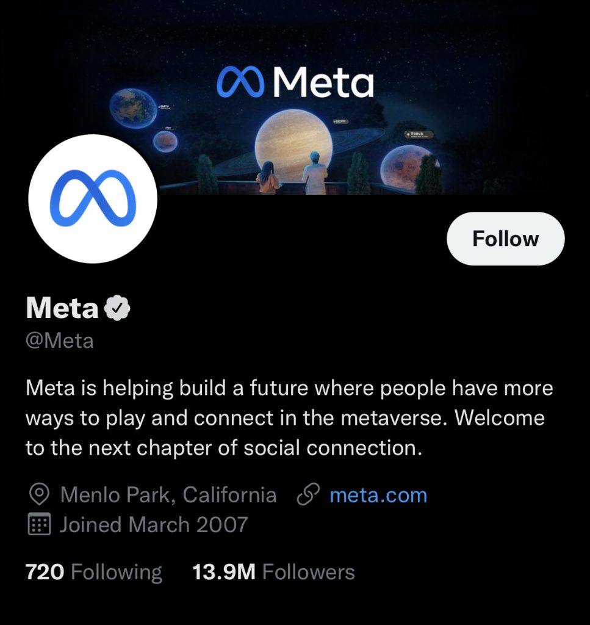Viewport: 590px width, 625px height.
Task: Click the calendar icon by Joined date
Action: (x=40, y=525)
